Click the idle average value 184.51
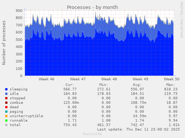Screen dimensions: 185x138 point(137,94)
